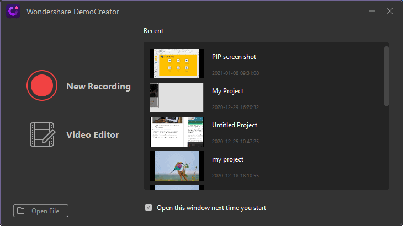Click the New Recording label
The height and width of the screenshot is (226, 403).
[98, 87]
